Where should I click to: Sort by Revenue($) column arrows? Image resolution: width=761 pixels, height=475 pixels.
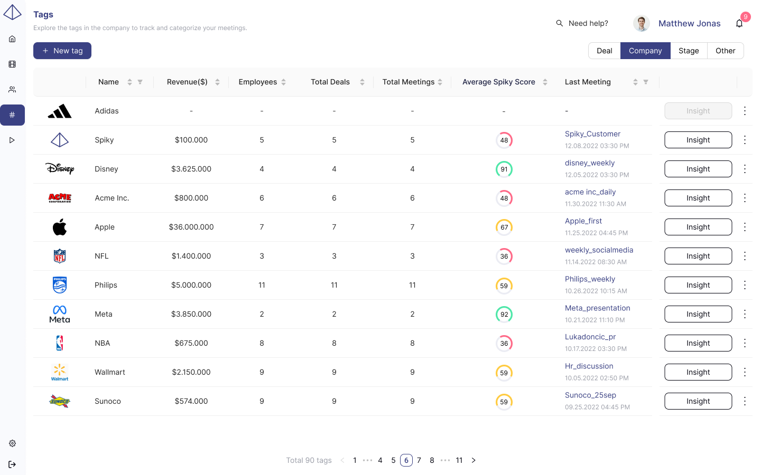tap(217, 82)
